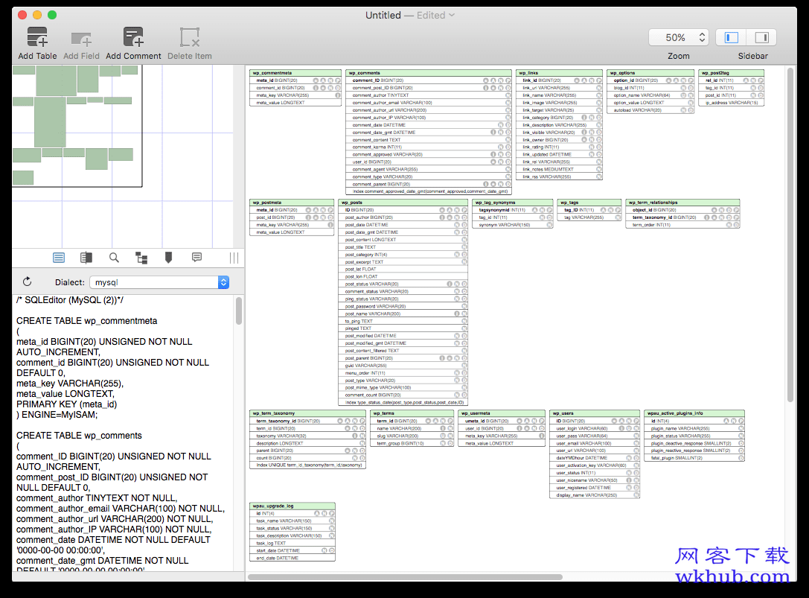Open the 50% zoom combo box
This screenshot has width=809, height=598.
[679, 37]
